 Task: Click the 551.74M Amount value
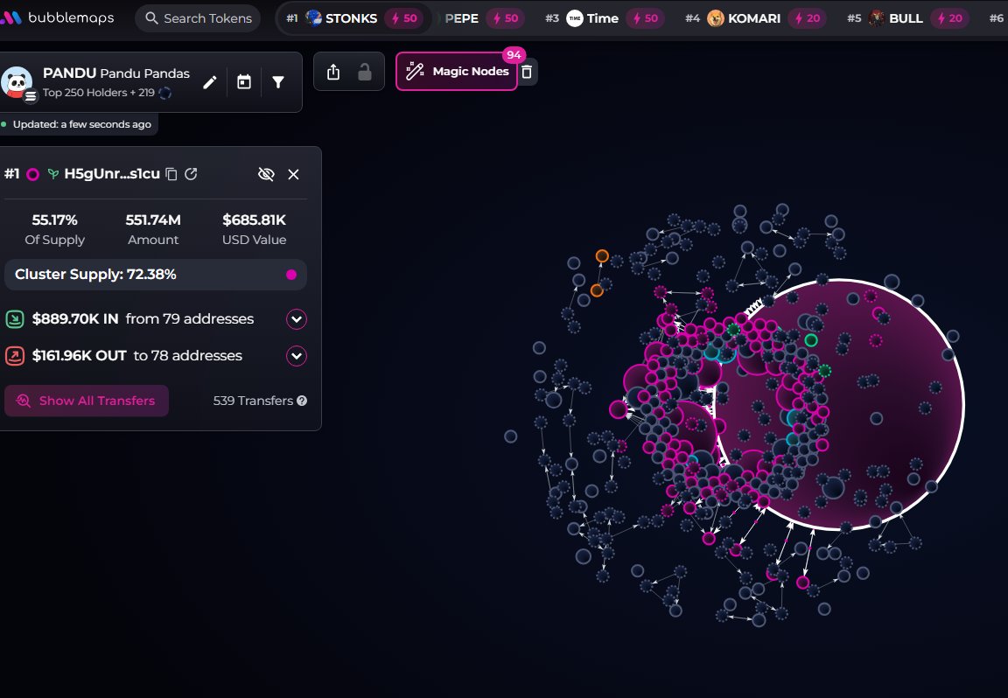coord(153,220)
